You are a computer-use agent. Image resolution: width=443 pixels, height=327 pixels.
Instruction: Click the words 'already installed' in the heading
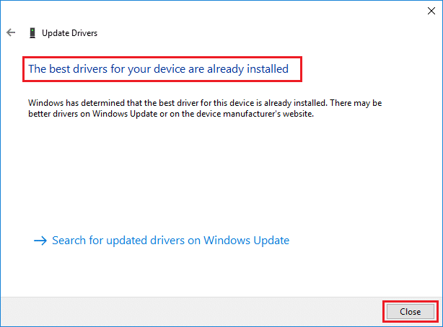(247, 69)
